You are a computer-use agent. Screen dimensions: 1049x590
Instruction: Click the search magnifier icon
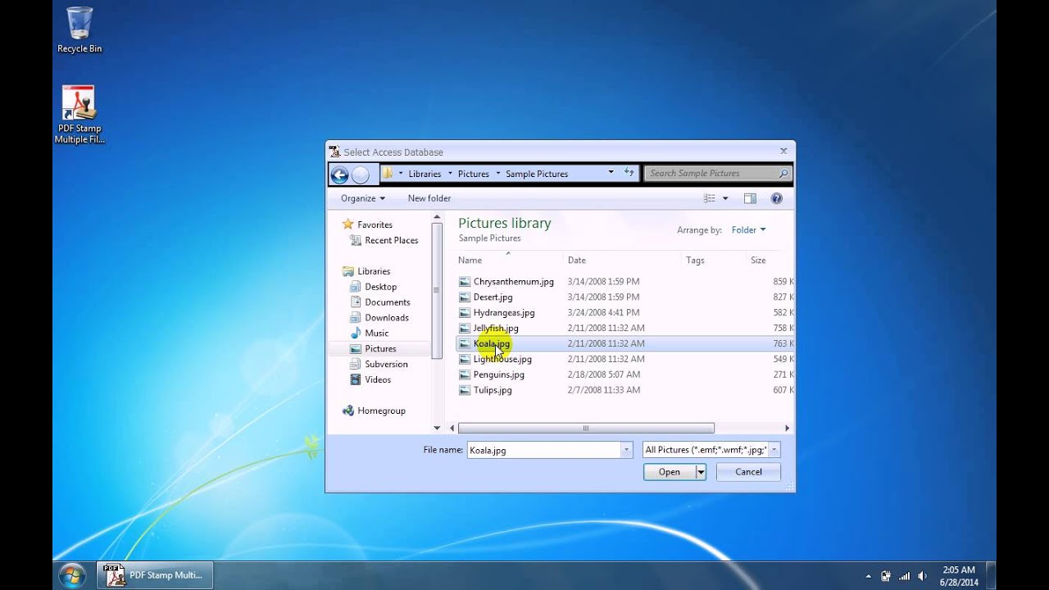click(783, 173)
